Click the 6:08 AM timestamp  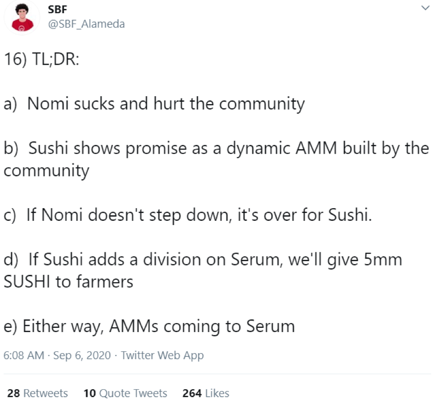click(24, 355)
